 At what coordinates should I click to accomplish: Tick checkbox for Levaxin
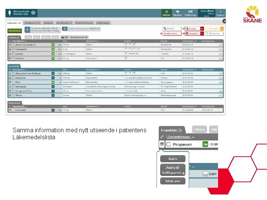(13, 54)
